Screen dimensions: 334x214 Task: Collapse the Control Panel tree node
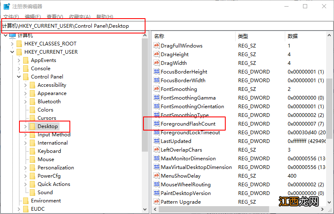tap(19, 77)
